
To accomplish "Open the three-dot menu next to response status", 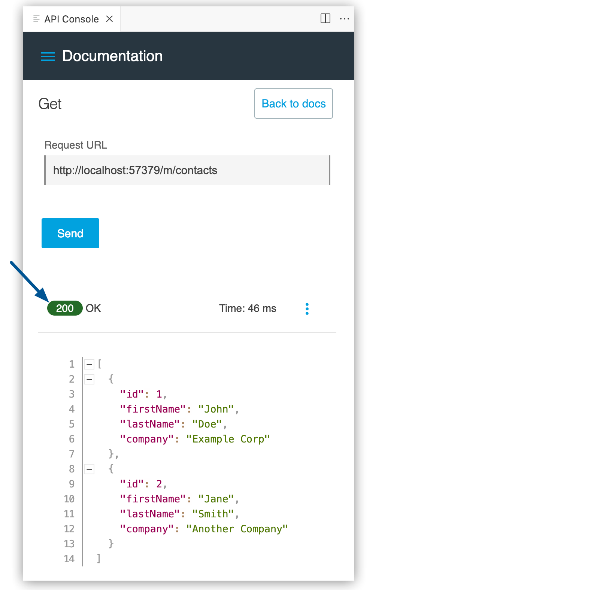I will tap(307, 308).
